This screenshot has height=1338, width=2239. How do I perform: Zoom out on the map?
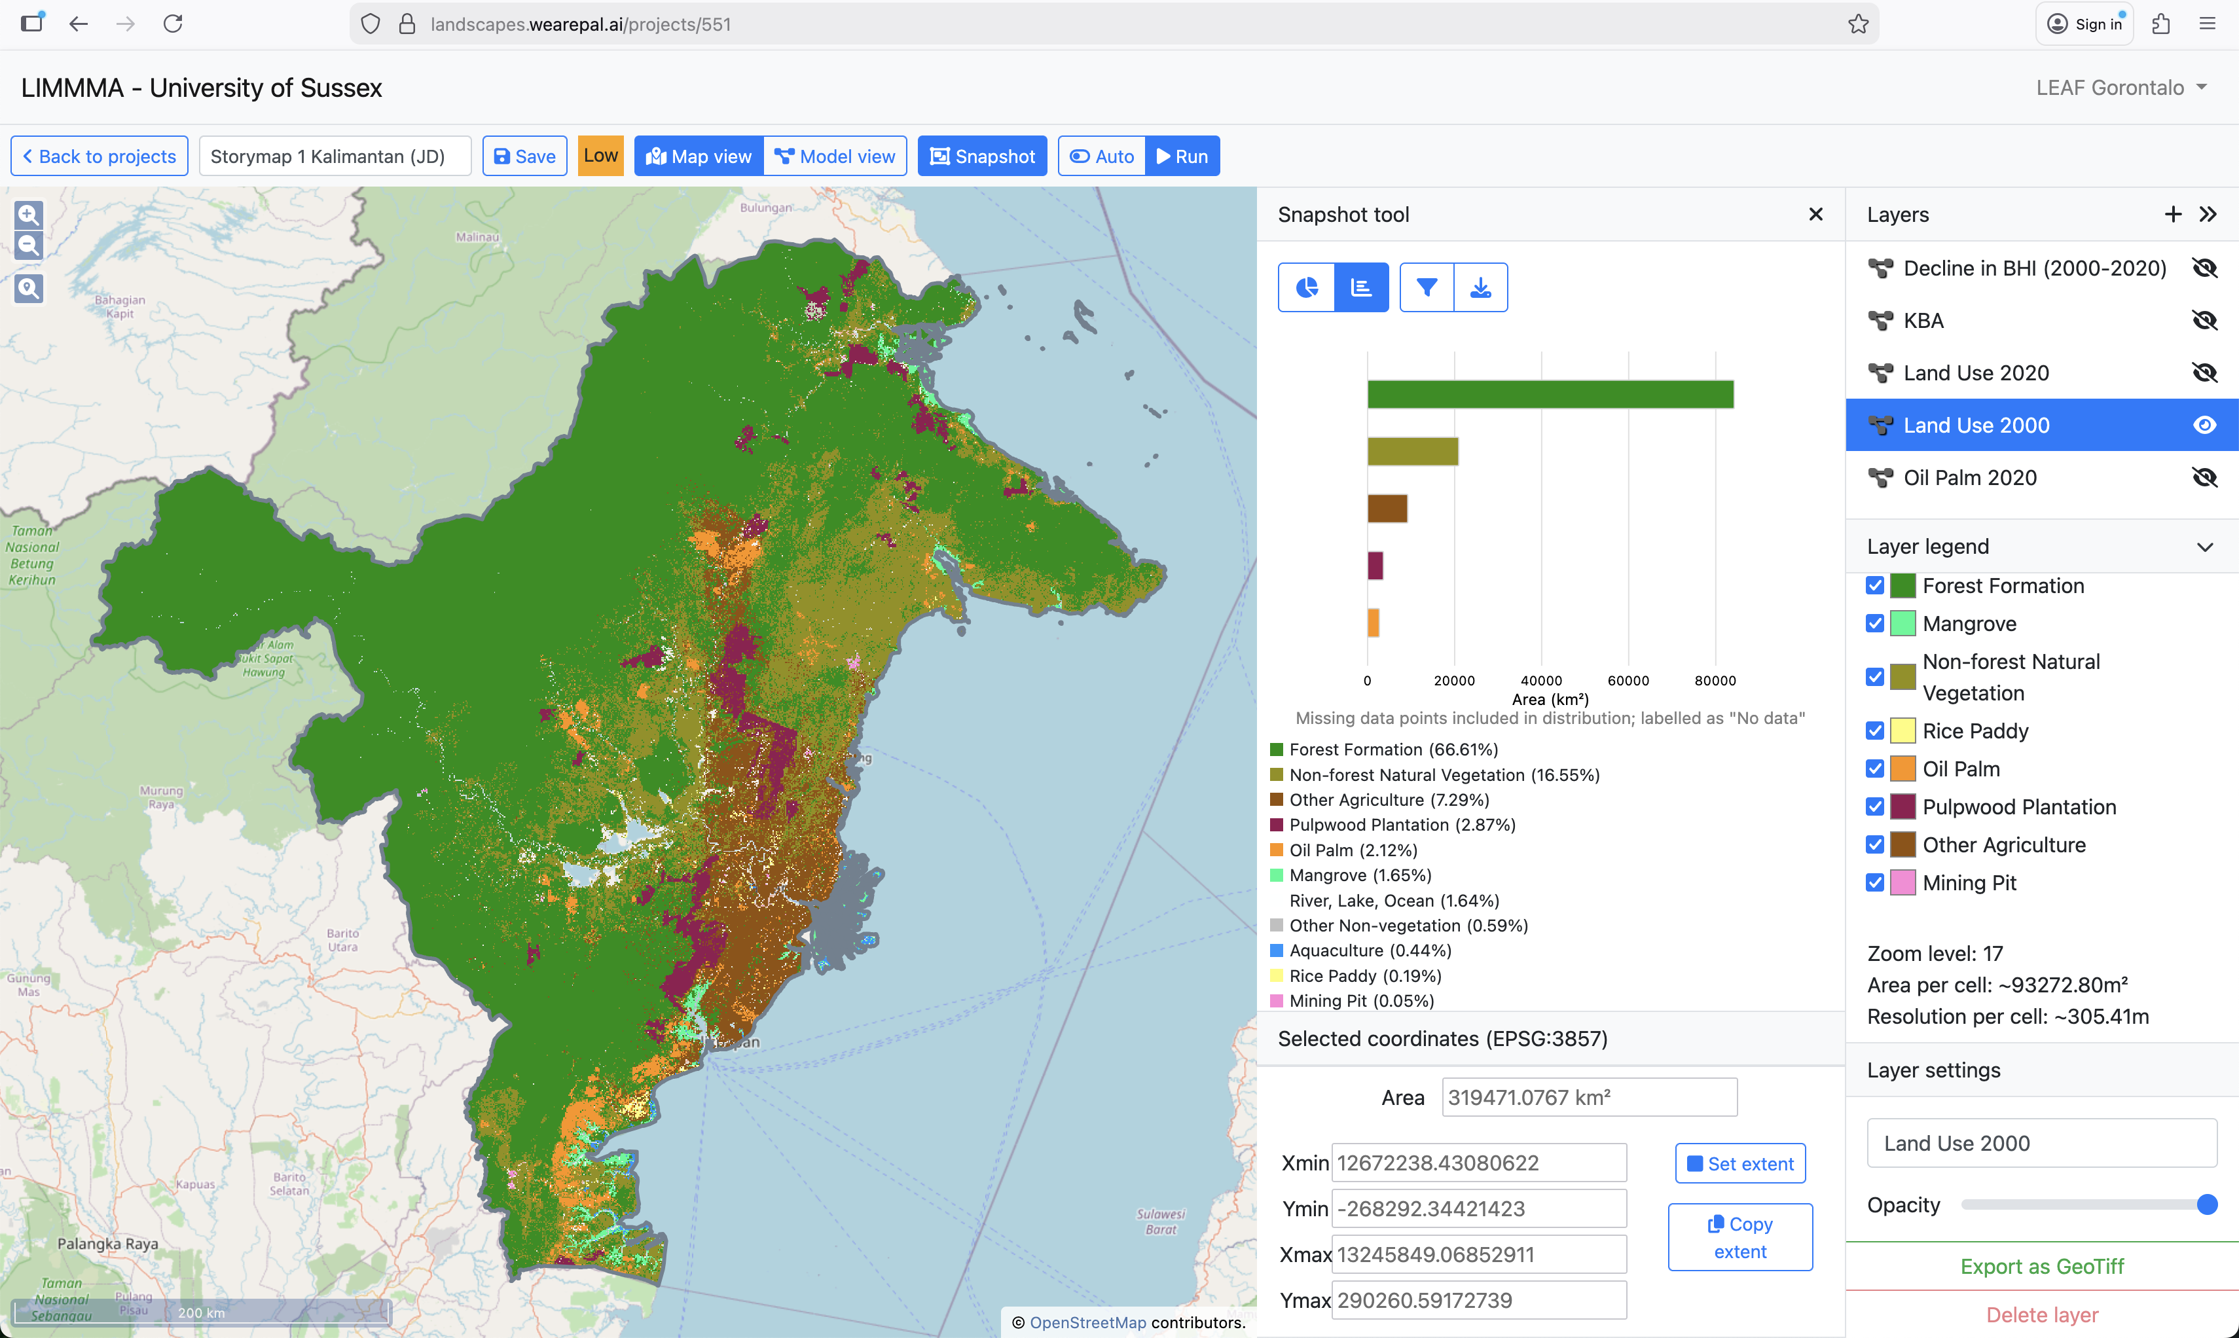click(29, 245)
